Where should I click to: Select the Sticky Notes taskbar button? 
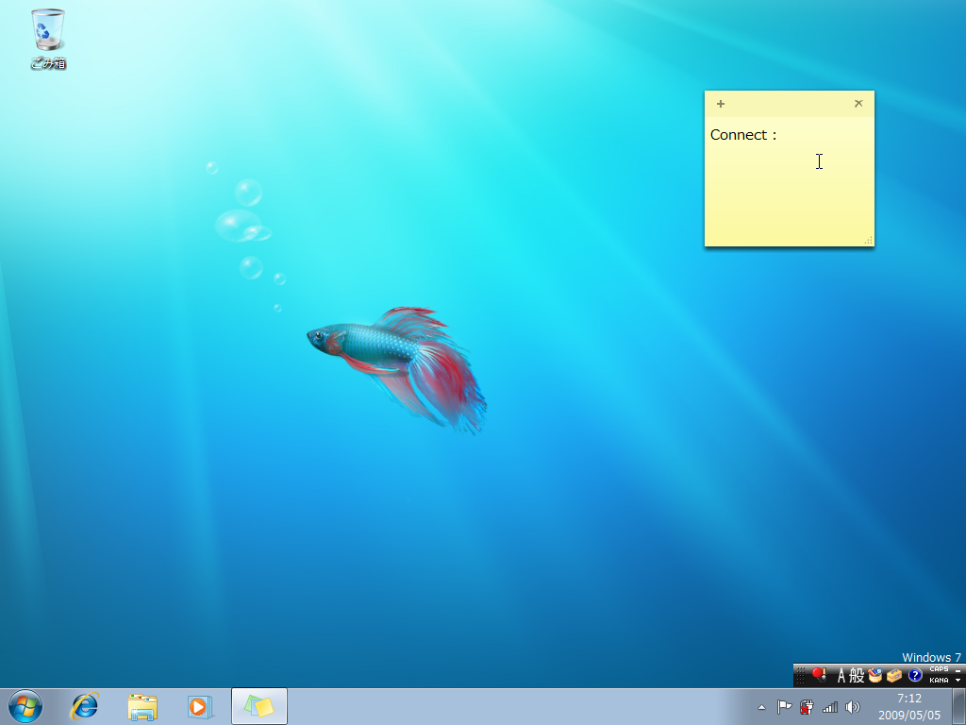coord(258,706)
